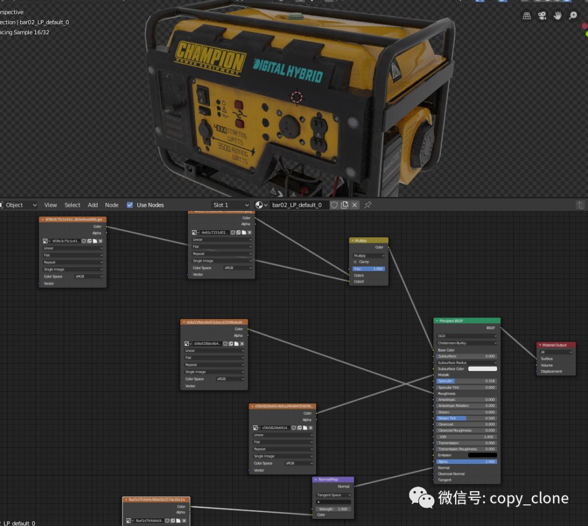588x526 pixels.
Task: Open Flat projection dropdown in cf3b5820b6914 node
Action: (283, 442)
